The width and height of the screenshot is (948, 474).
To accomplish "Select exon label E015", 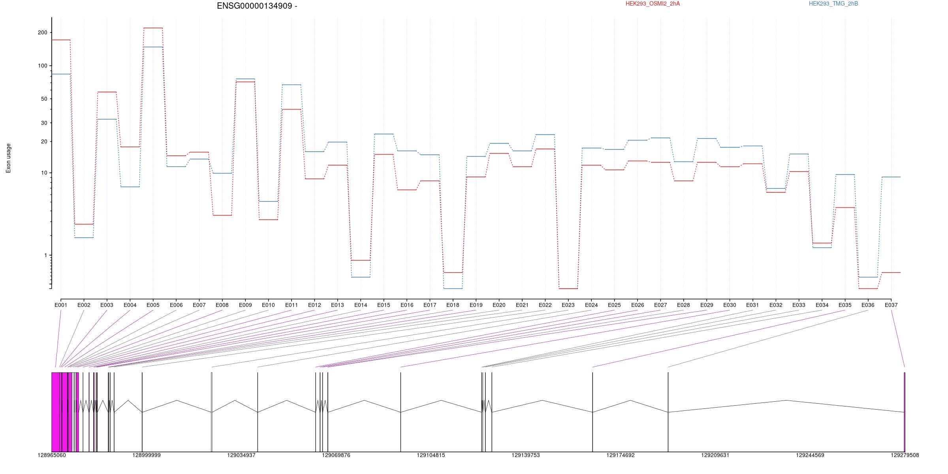I will click(x=384, y=305).
